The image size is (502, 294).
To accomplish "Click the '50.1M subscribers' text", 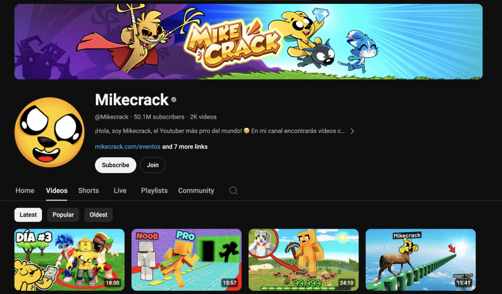I will click(x=159, y=117).
